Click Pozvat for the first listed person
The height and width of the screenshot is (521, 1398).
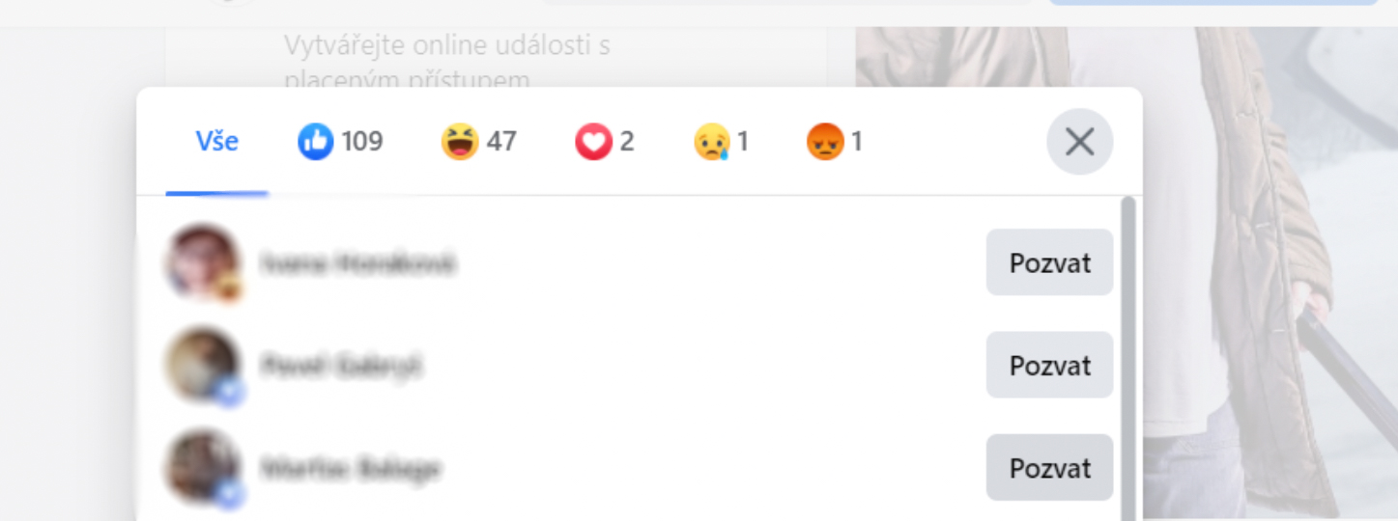1049,262
